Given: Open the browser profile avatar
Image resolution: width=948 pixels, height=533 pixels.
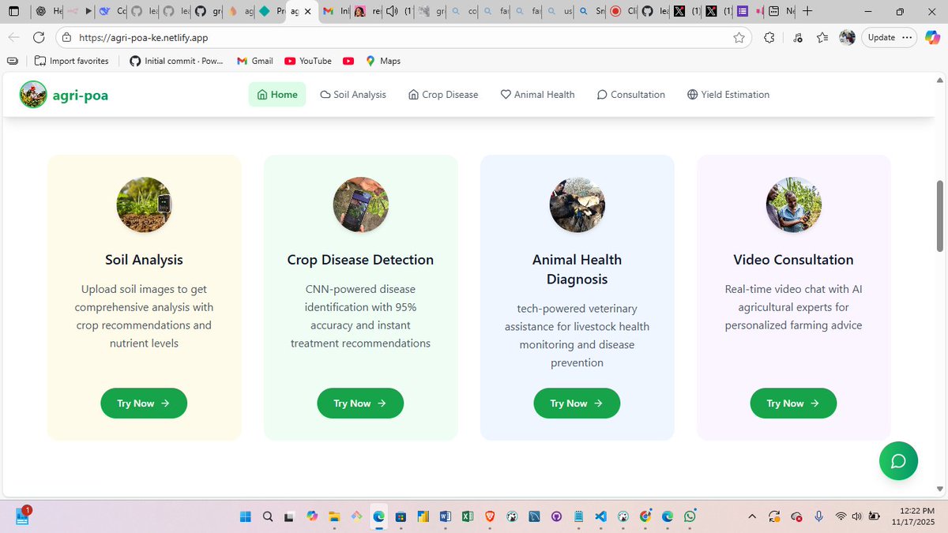Looking at the screenshot, I should click(847, 37).
